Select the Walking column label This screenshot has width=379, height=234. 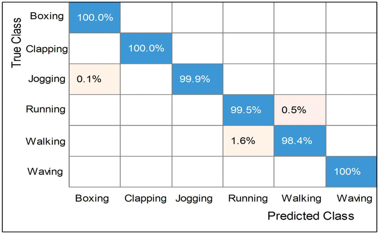301,198
